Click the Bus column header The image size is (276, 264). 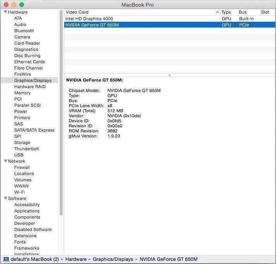[x=243, y=12]
